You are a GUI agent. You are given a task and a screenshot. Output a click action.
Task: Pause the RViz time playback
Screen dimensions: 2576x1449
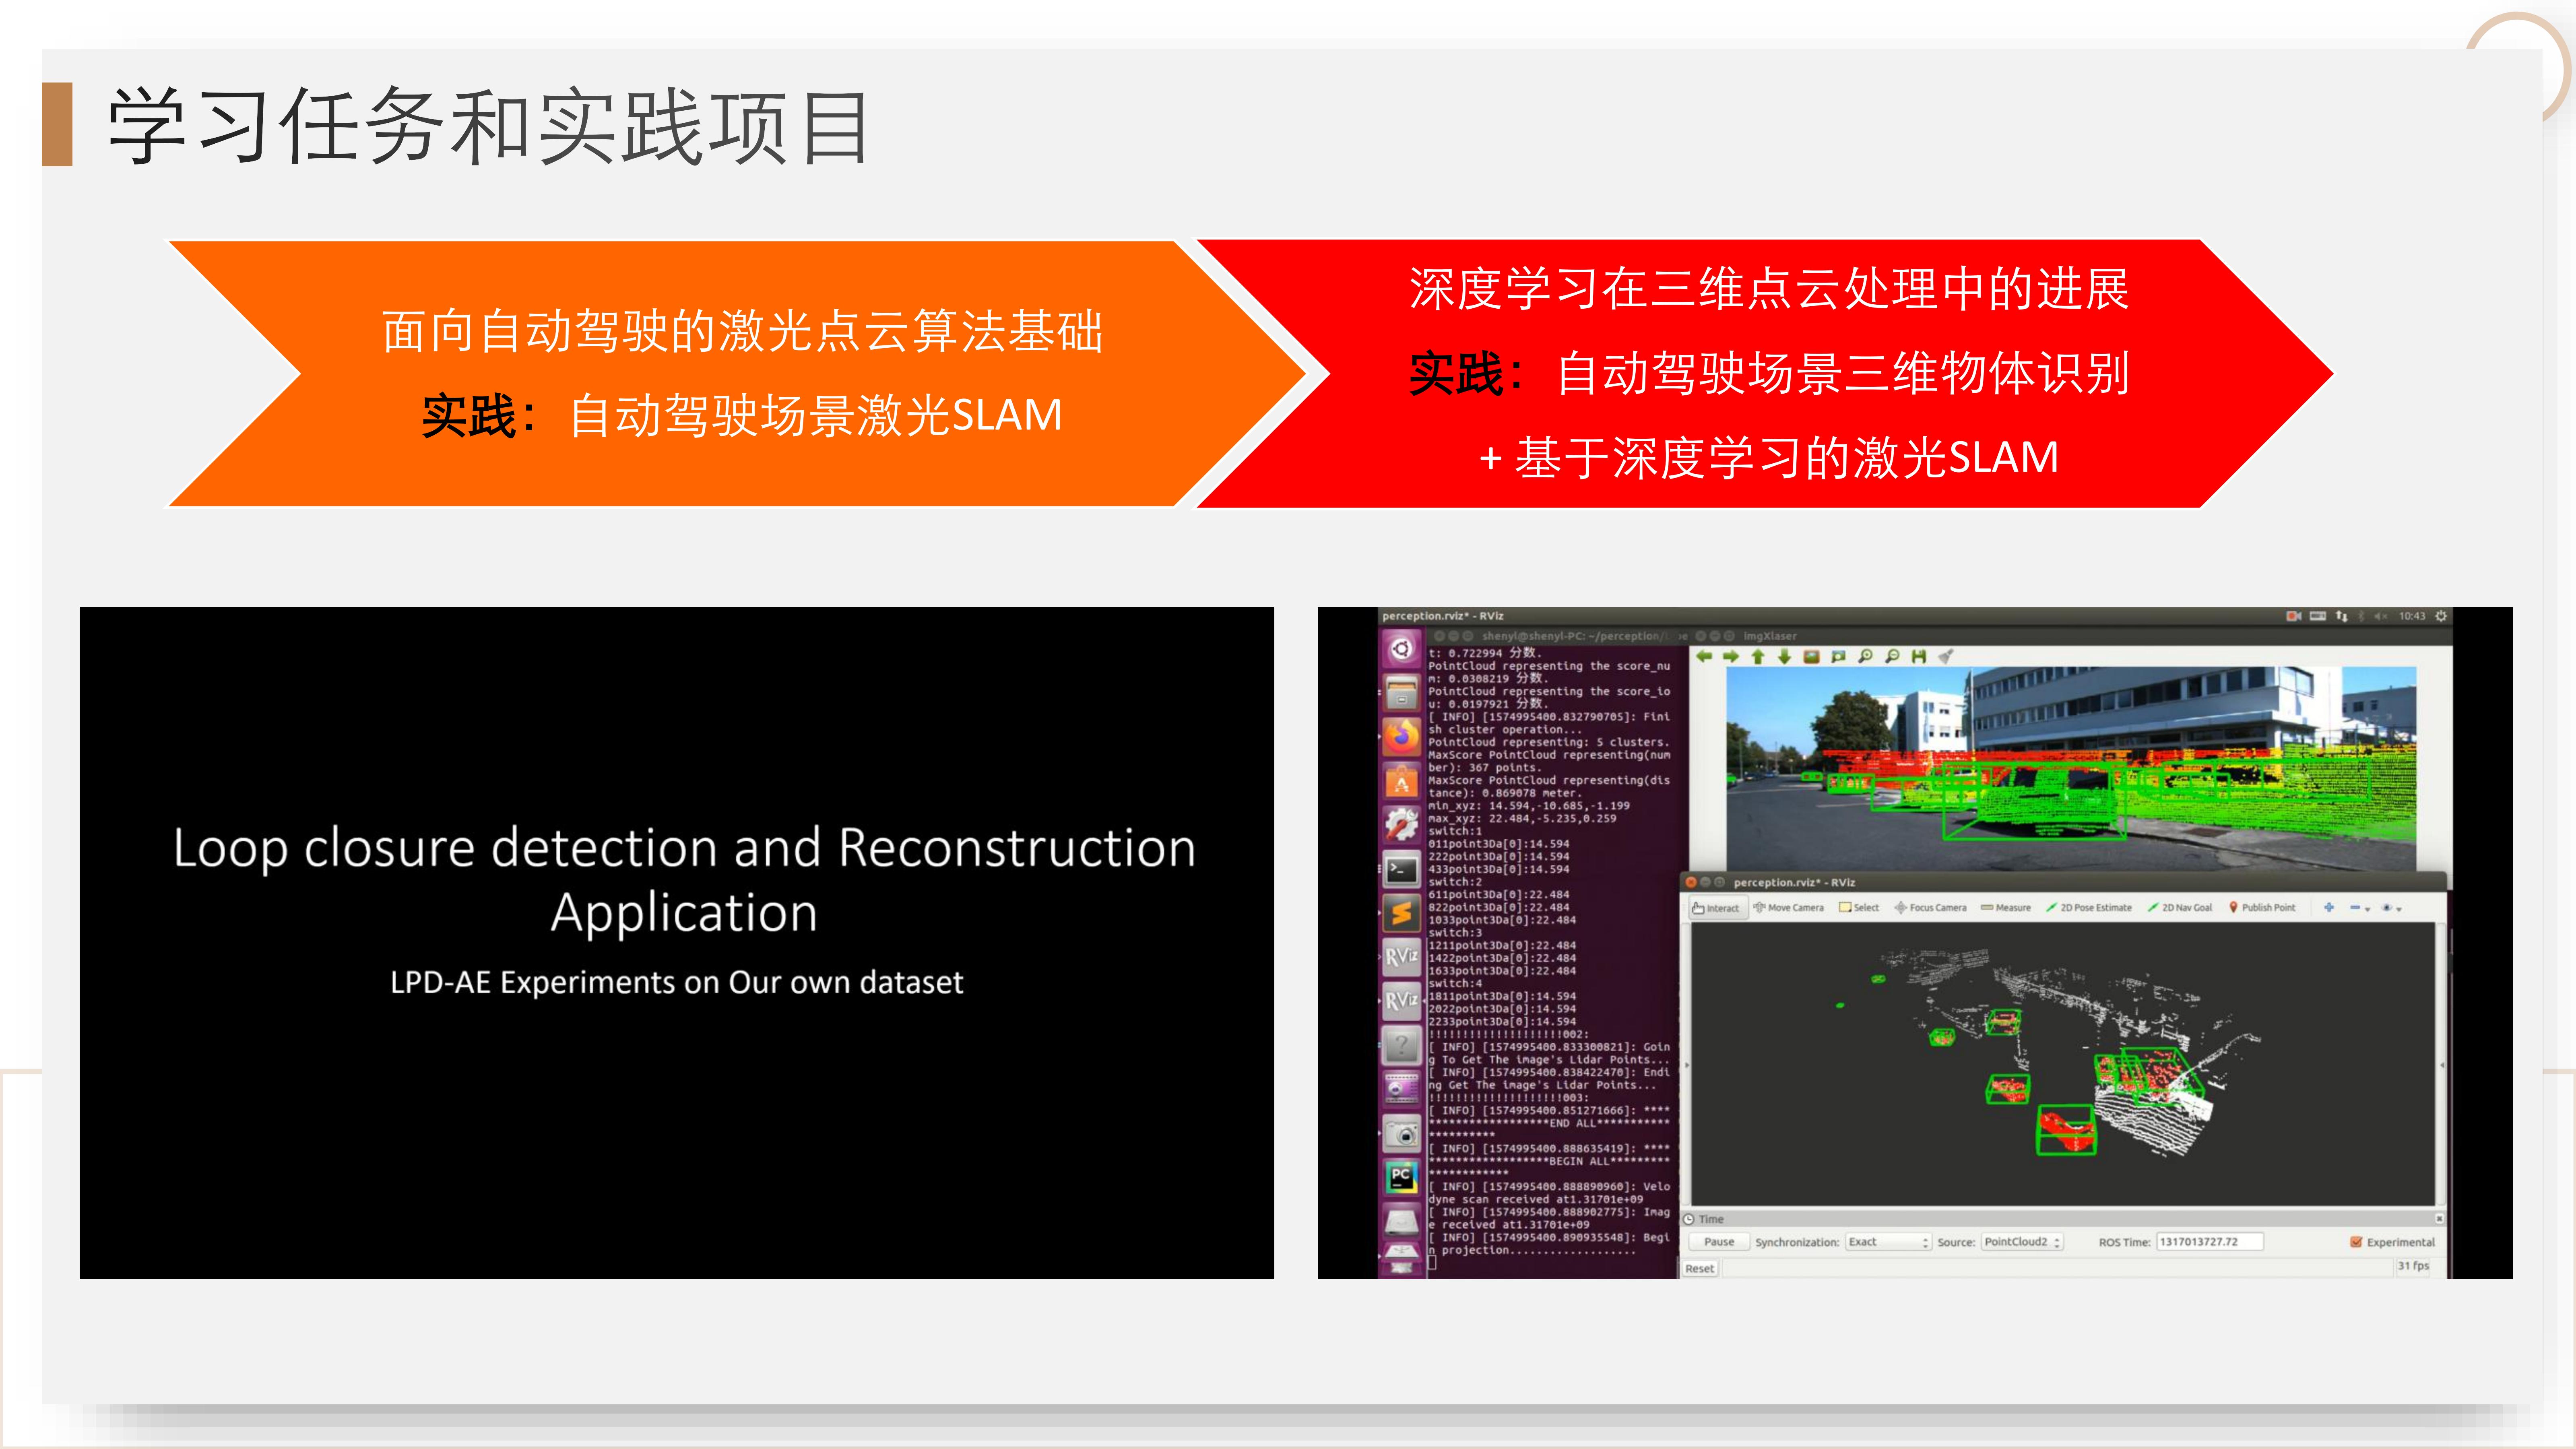coord(1719,1242)
